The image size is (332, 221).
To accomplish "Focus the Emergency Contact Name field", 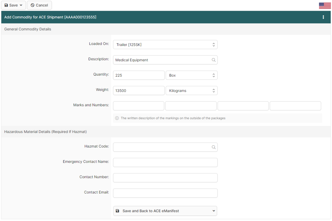I will pyautogui.click(x=165, y=162).
